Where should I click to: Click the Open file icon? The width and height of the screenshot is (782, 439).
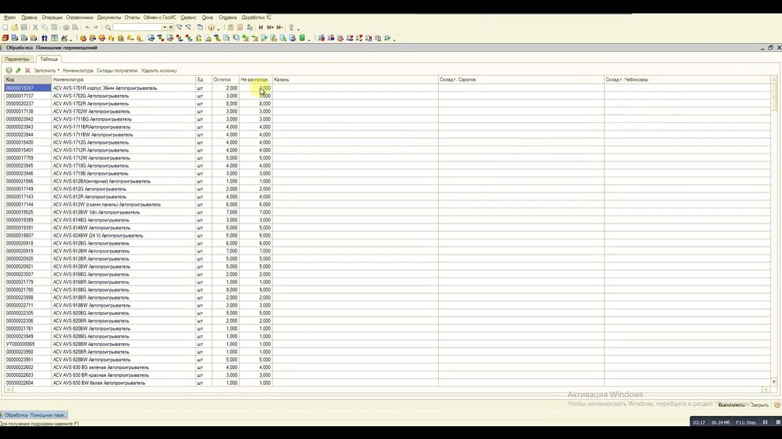15,27
